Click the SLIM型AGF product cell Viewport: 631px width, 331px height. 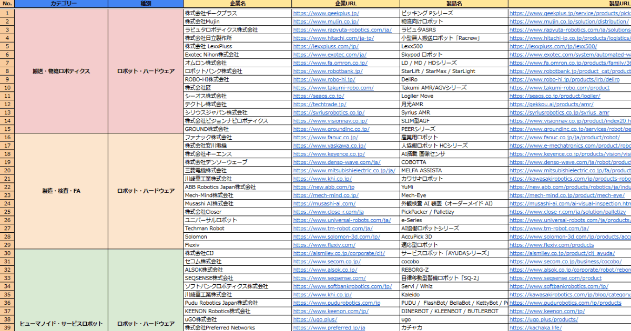coord(454,121)
